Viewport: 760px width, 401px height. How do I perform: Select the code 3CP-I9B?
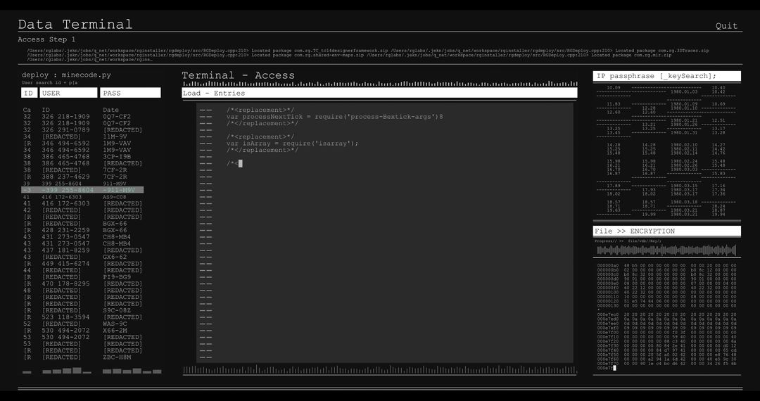pos(117,157)
